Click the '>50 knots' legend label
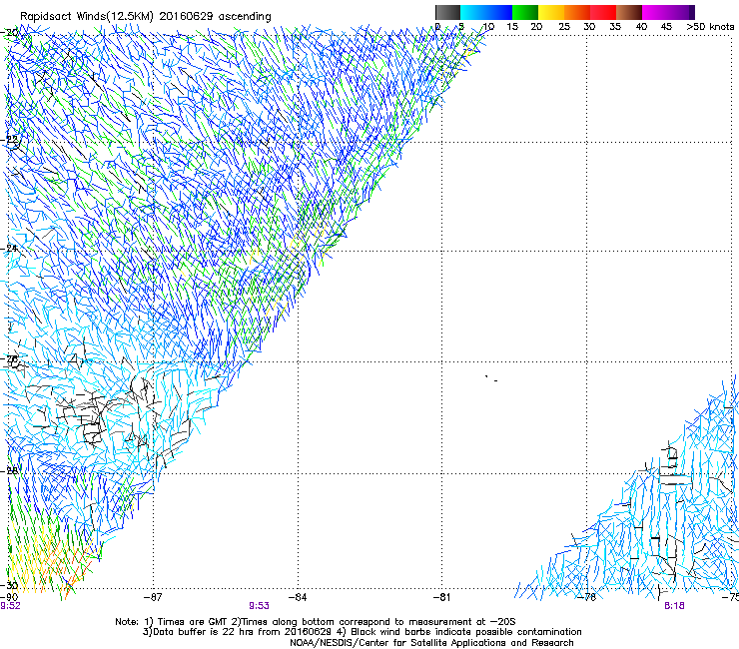The width and height of the screenshot is (739, 649). pyautogui.click(x=710, y=27)
